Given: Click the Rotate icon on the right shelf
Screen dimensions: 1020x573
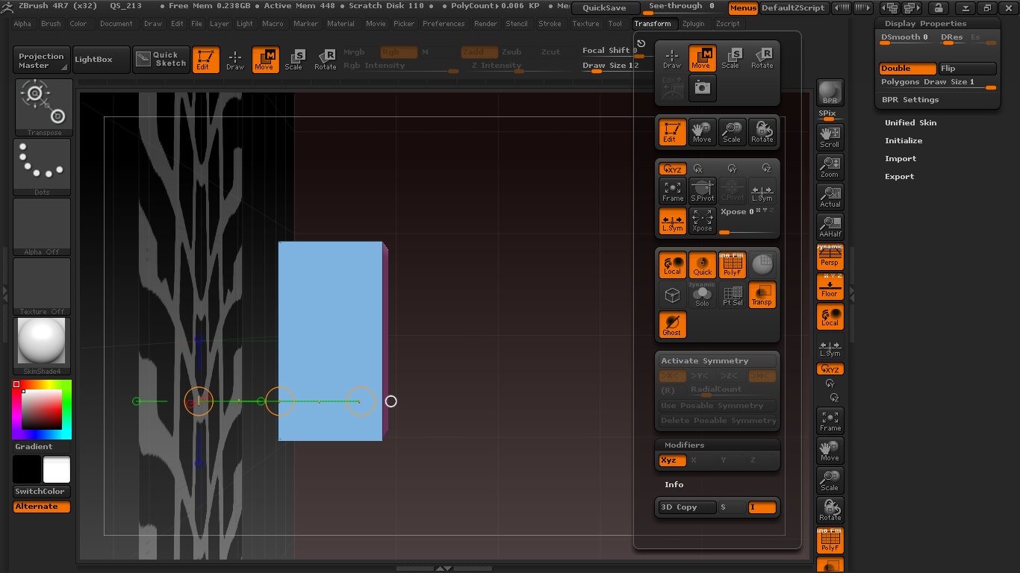Looking at the screenshot, I should [830, 510].
